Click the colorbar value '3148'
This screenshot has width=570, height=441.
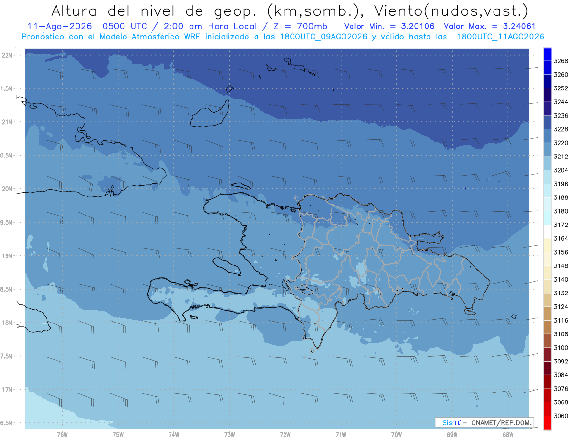tap(561, 265)
